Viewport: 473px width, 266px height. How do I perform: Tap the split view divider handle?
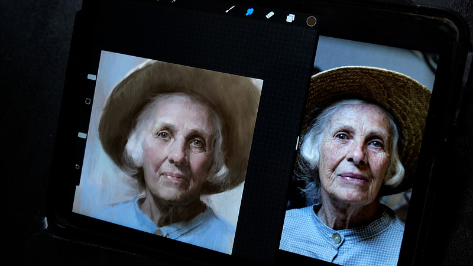tap(297, 143)
